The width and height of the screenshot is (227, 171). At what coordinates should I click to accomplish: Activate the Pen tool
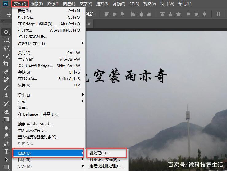[x=6, y=143]
